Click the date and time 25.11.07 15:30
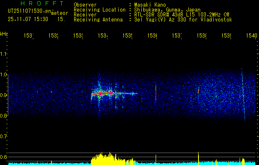Screen dimensions: 259x165 point(28,19)
